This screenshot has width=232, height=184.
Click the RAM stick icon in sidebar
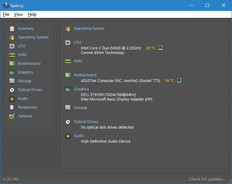12,55
